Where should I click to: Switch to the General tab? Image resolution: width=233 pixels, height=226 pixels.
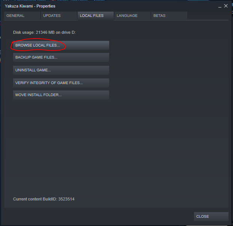pos(22,16)
